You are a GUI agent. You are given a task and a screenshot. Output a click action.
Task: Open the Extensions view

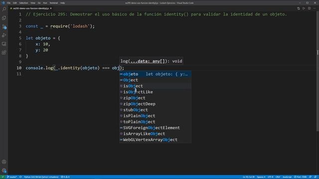[4, 53]
